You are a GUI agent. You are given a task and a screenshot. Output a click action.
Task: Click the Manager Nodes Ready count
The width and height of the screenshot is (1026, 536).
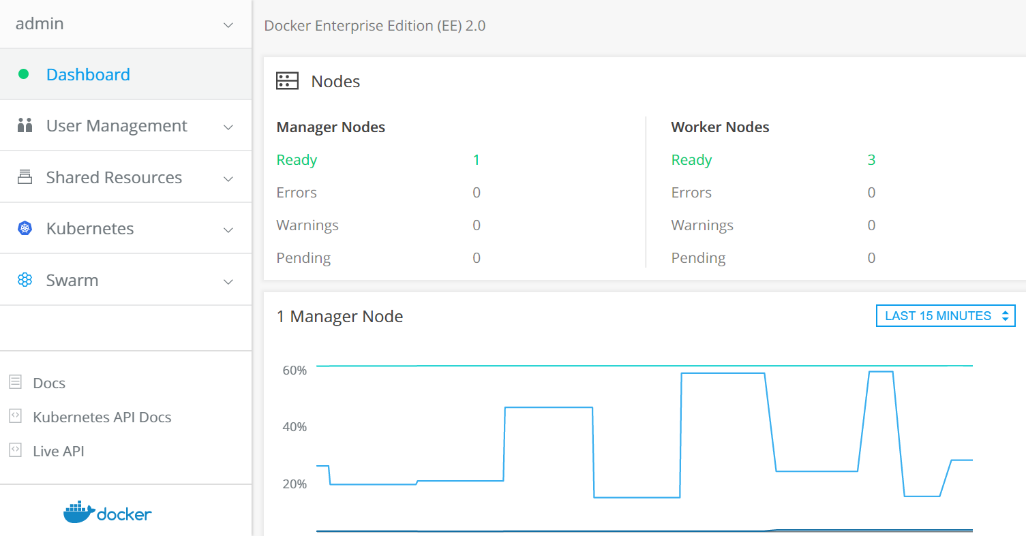click(x=477, y=160)
